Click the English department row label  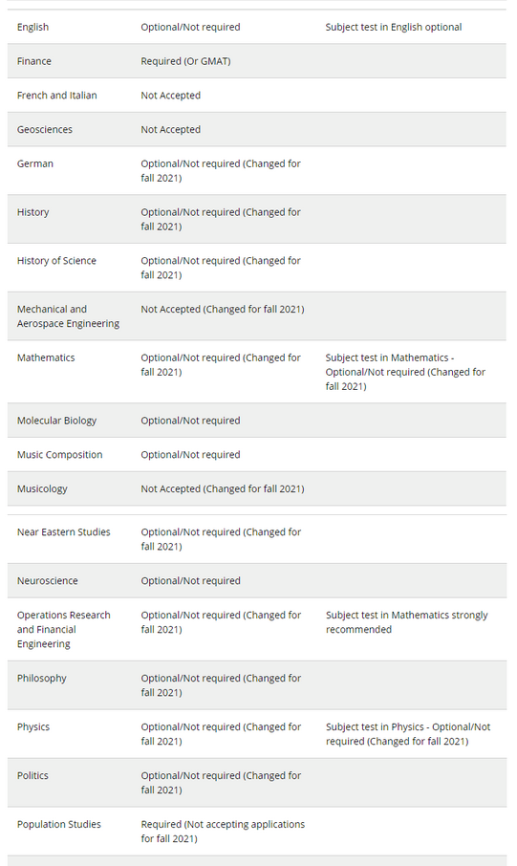click(x=32, y=27)
